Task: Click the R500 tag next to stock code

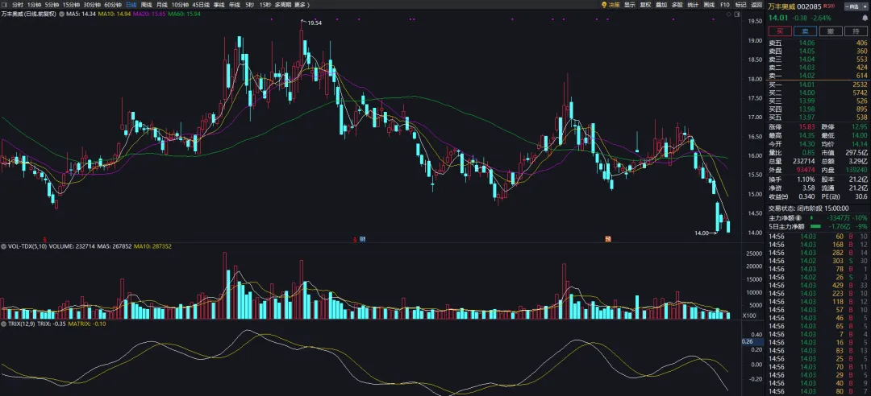Action: (829, 6)
